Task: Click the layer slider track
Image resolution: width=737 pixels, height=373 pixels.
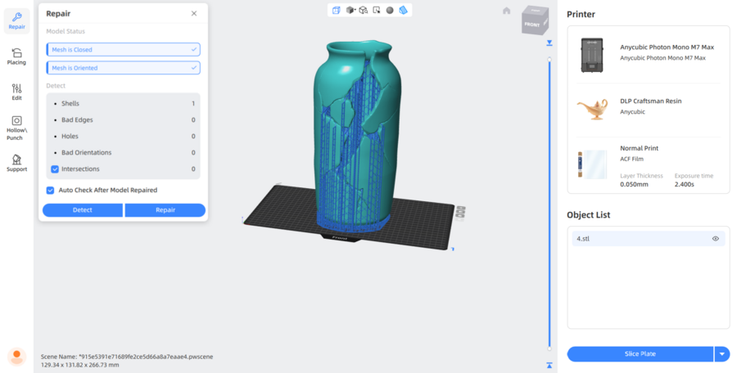Action: [x=549, y=204]
